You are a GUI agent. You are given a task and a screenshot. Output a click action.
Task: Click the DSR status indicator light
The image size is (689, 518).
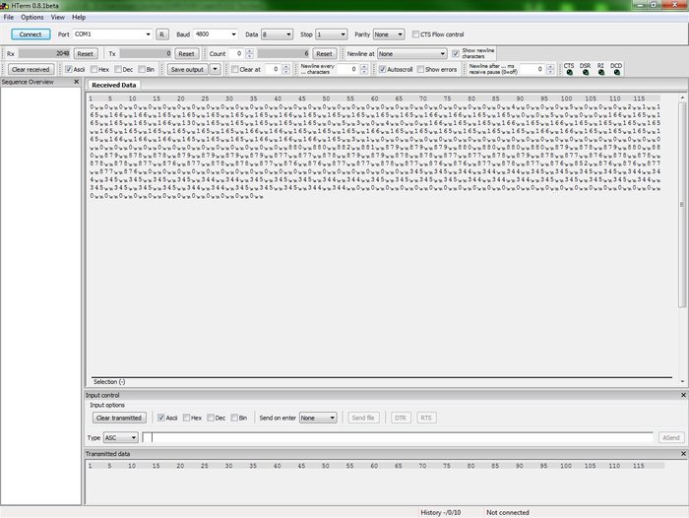click(586, 73)
